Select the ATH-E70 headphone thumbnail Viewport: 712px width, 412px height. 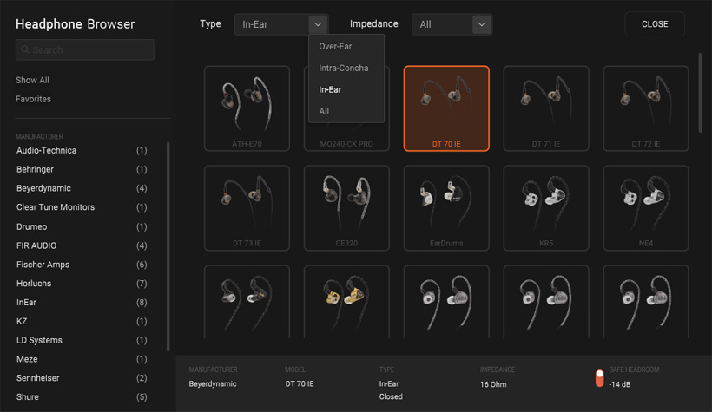click(x=247, y=108)
